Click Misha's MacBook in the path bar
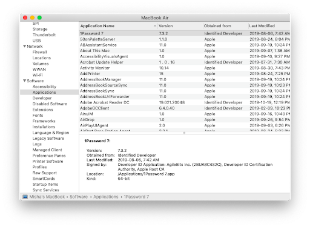The image size is (310, 227). (47, 197)
